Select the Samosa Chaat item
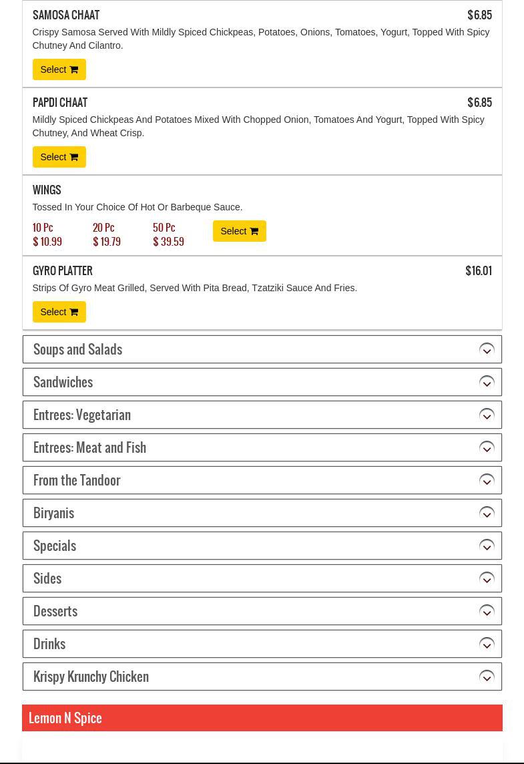The width and height of the screenshot is (524, 764). click(x=59, y=69)
